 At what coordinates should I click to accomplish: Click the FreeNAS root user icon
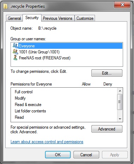click(15, 58)
